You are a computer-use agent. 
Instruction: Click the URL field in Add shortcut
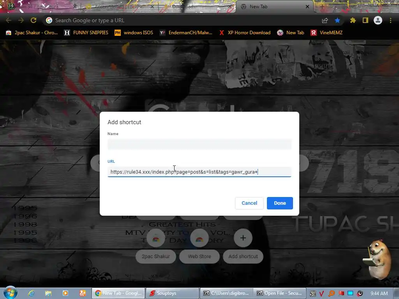199,172
